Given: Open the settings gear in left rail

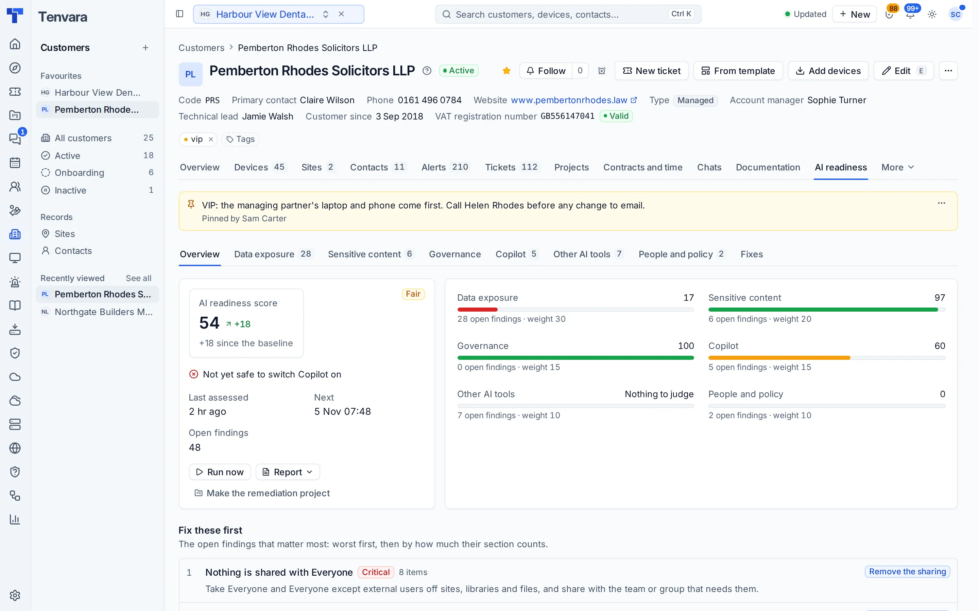Looking at the screenshot, I should click(15, 595).
